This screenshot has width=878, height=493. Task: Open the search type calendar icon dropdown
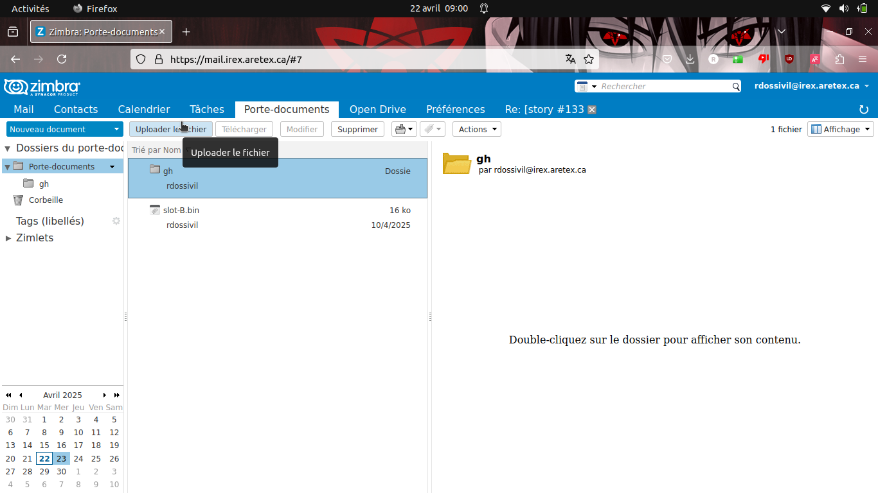(x=587, y=86)
